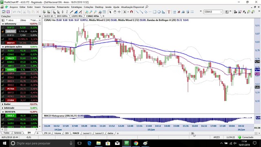The height and width of the screenshot is (147, 261).
Task: Click the Setores tab under quotes
Action: coord(18,133)
